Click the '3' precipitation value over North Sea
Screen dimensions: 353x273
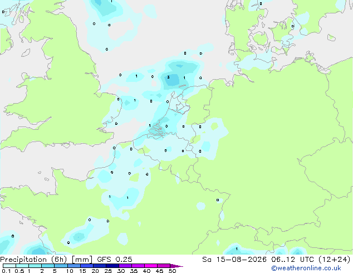pos(168,77)
